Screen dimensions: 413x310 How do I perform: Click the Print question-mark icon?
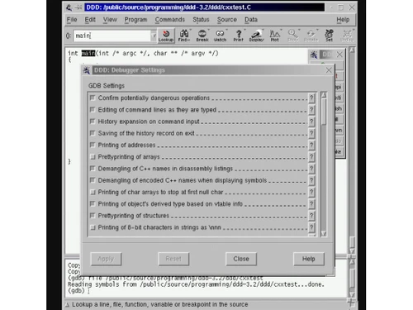coord(239,36)
